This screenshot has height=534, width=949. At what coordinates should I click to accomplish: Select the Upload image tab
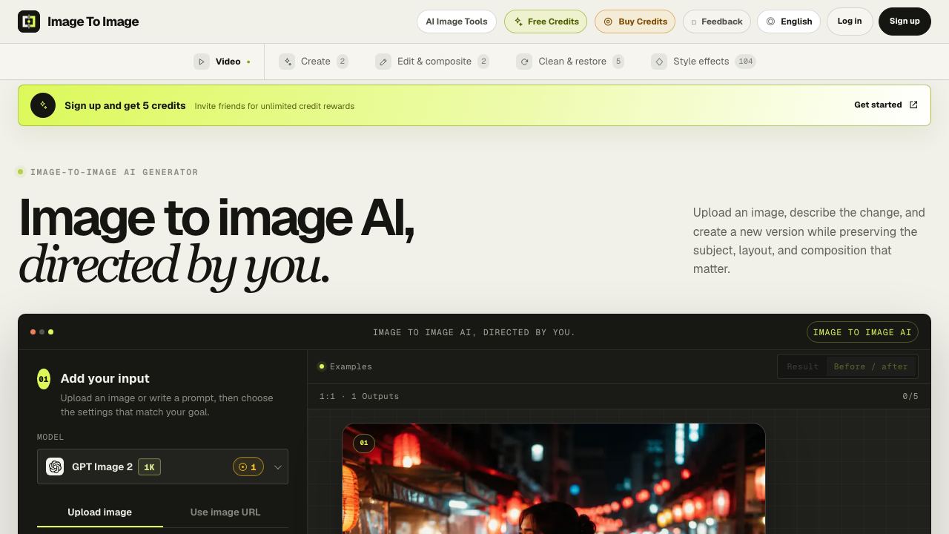click(100, 512)
